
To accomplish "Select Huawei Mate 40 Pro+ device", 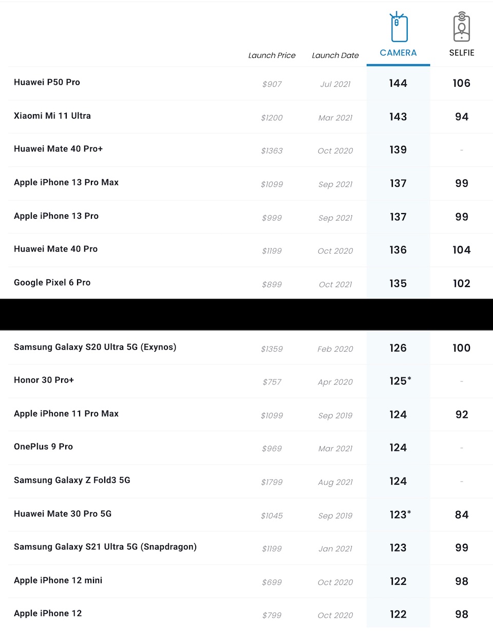I will pos(59,149).
